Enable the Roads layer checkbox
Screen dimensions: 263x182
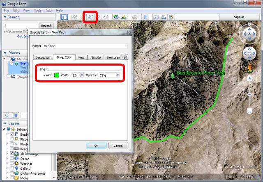[x=12, y=148]
